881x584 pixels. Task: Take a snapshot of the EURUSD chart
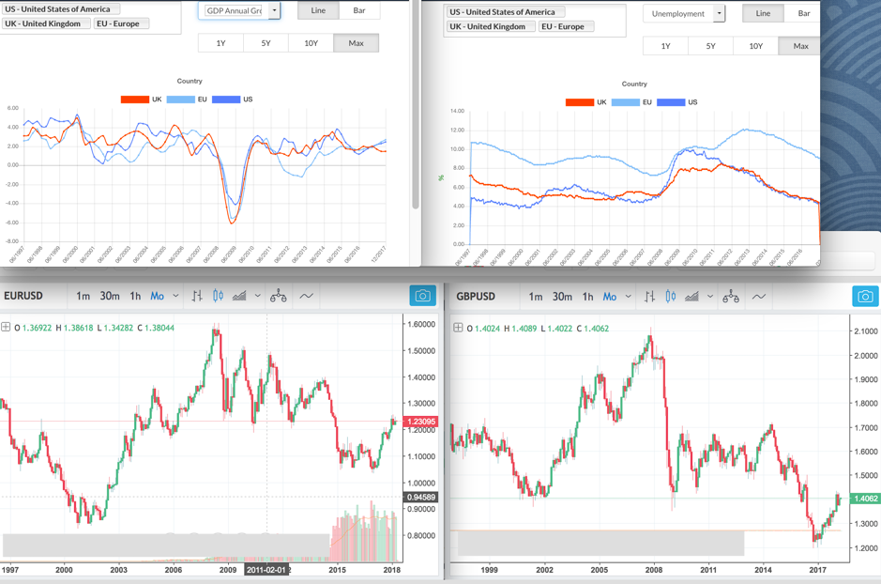click(422, 296)
